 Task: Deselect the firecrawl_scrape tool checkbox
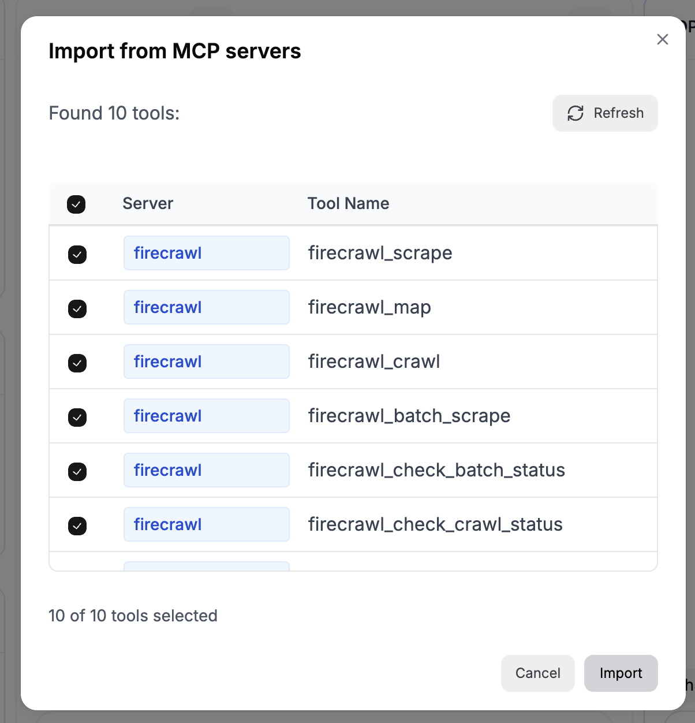[77, 254]
